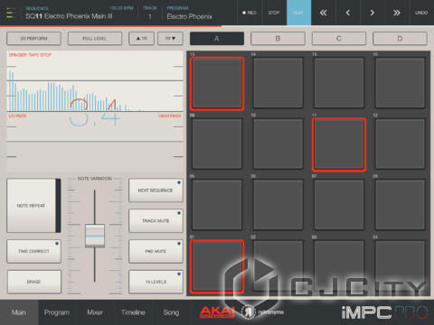This screenshot has height=325, width=434.
Task: Tap the Tape Stop effect label
Action: tap(30, 55)
